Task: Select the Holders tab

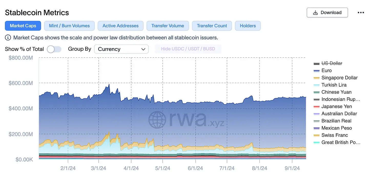Action: (x=248, y=26)
